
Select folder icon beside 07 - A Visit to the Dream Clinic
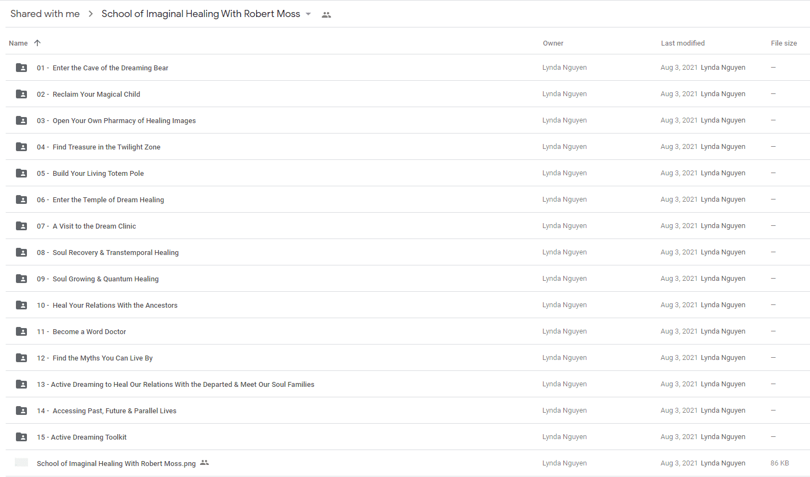point(21,226)
